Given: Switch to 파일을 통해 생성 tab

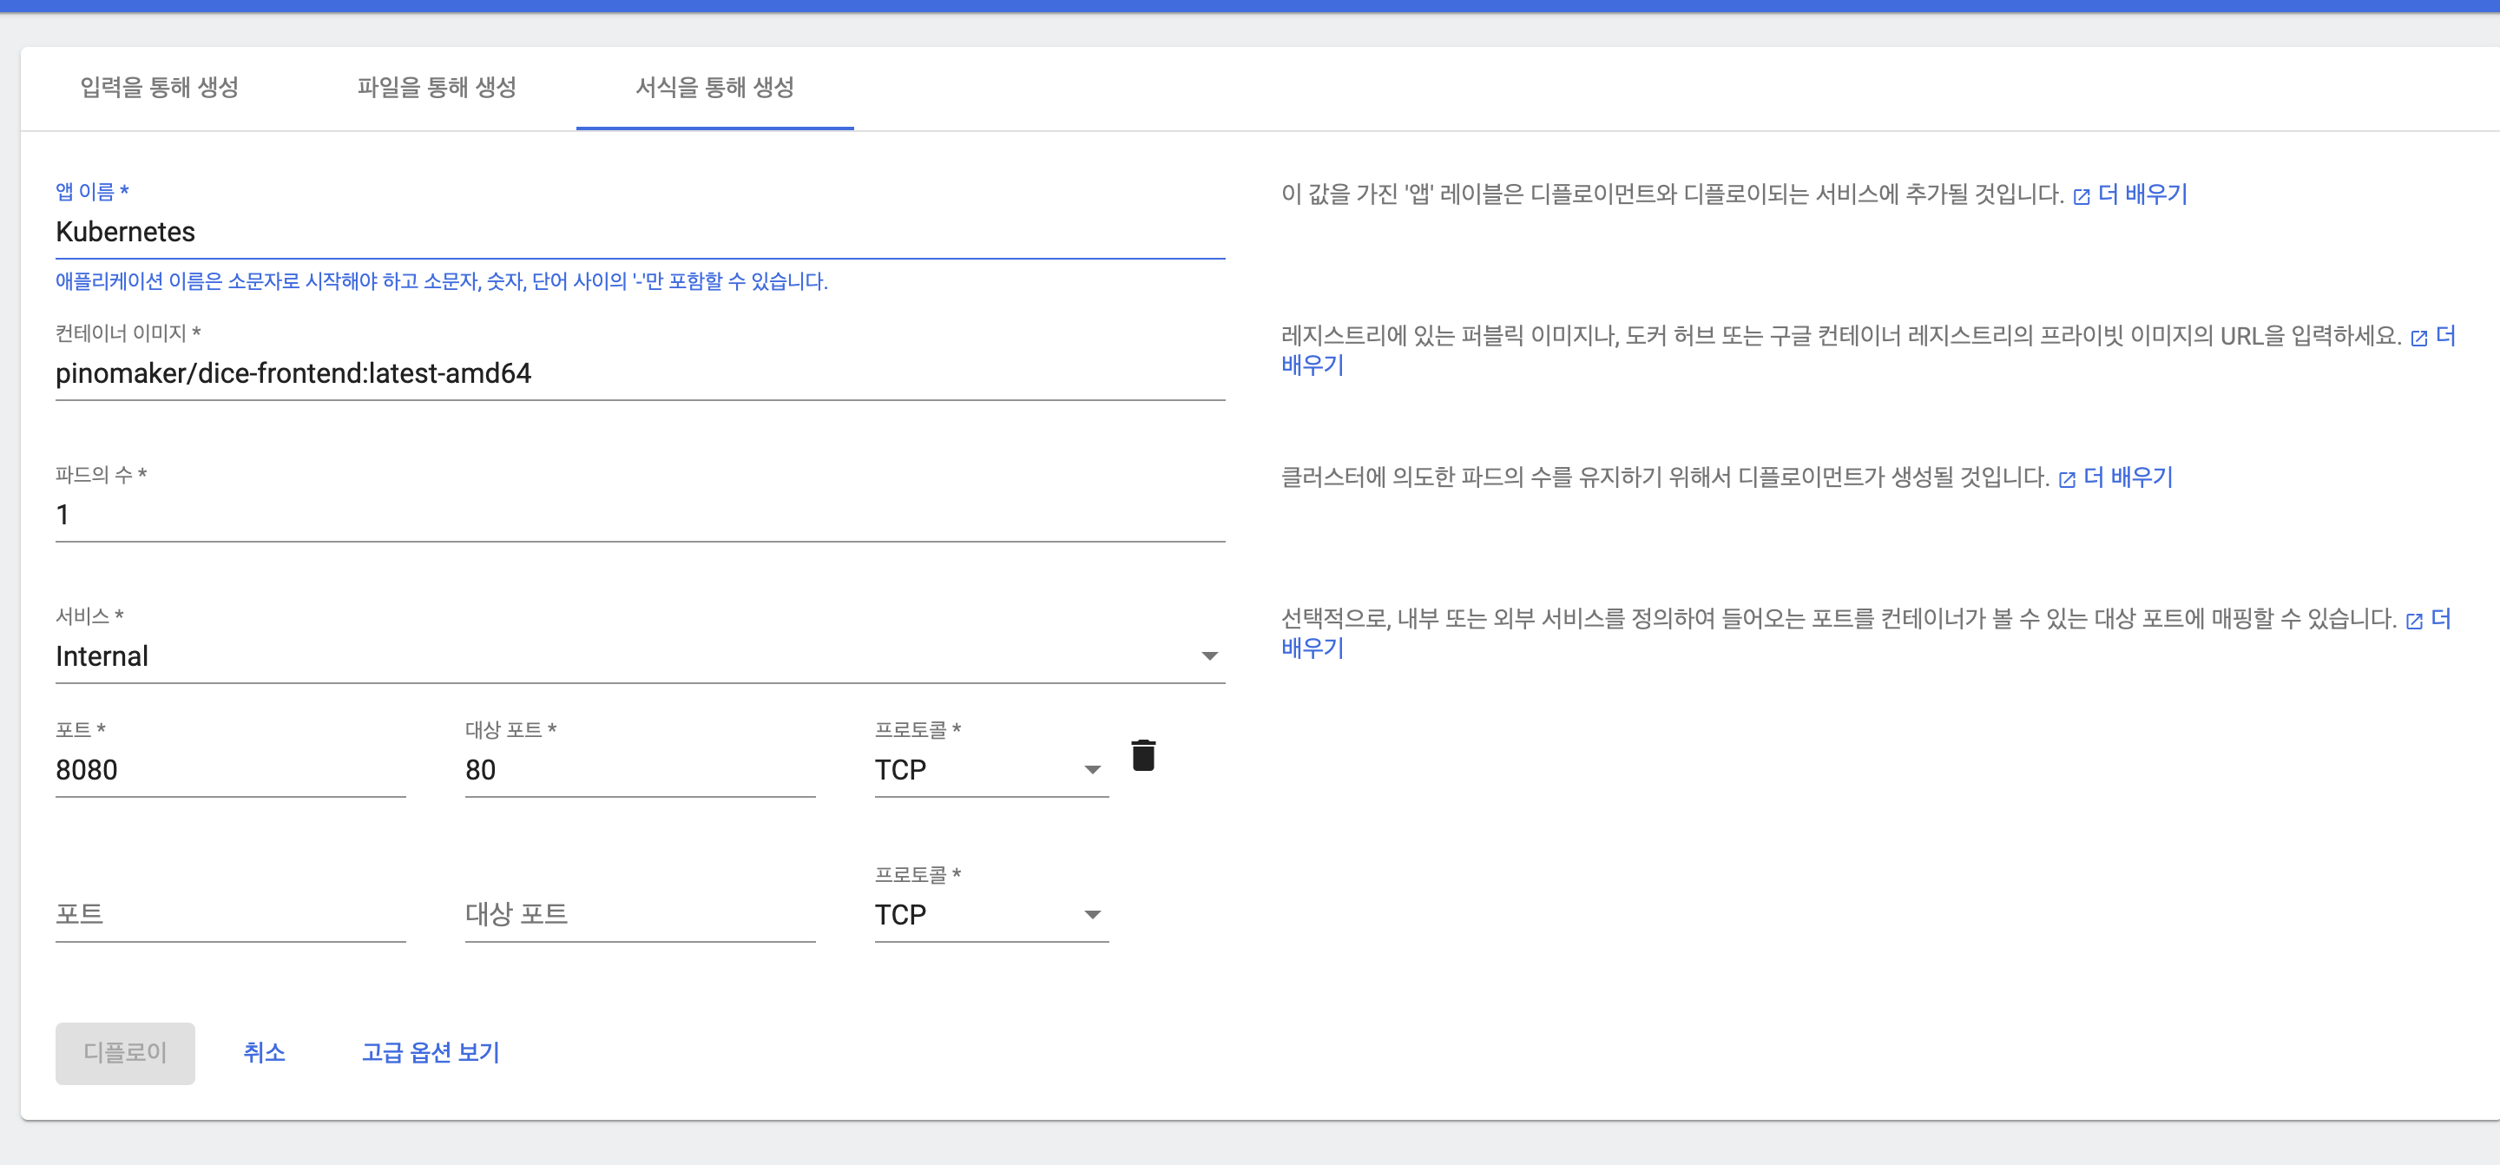Looking at the screenshot, I should 437,88.
